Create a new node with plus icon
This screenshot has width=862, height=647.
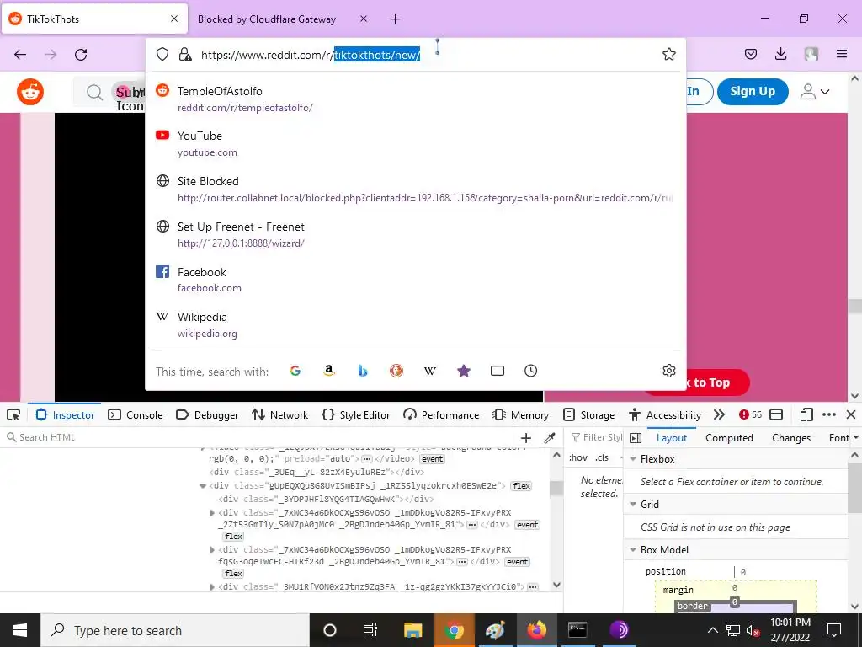pyautogui.click(x=525, y=438)
